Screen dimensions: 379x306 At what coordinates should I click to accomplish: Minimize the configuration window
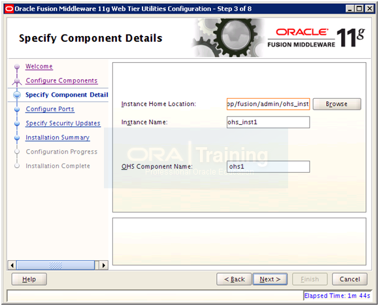coord(350,9)
